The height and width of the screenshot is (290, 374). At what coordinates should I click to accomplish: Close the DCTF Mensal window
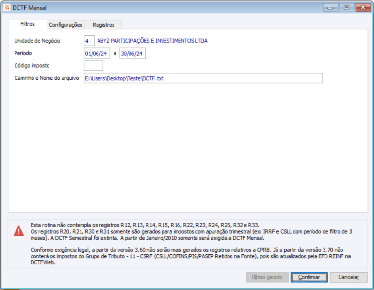[x=363, y=8]
